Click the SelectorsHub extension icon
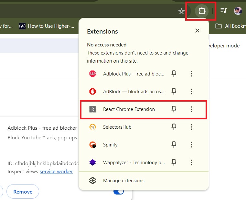246x200 pixels. 92,127
